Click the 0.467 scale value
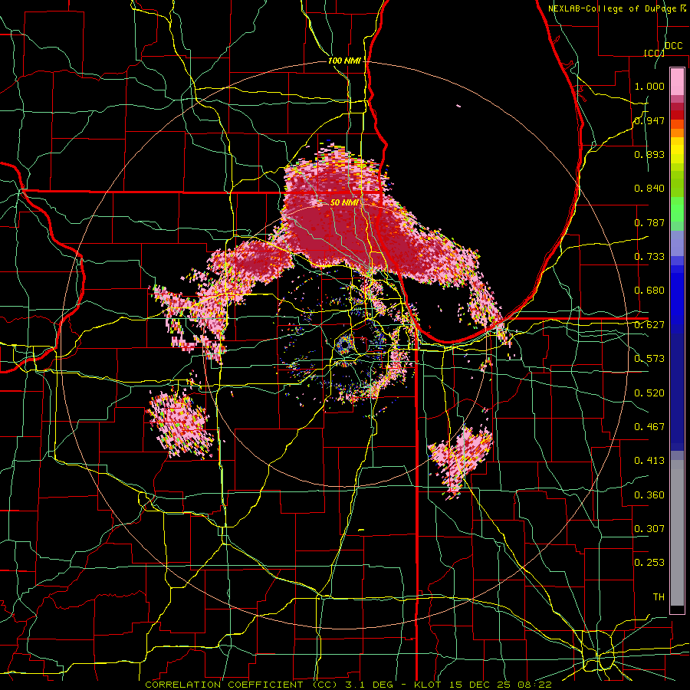The image size is (690, 690). tap(649, 427)
